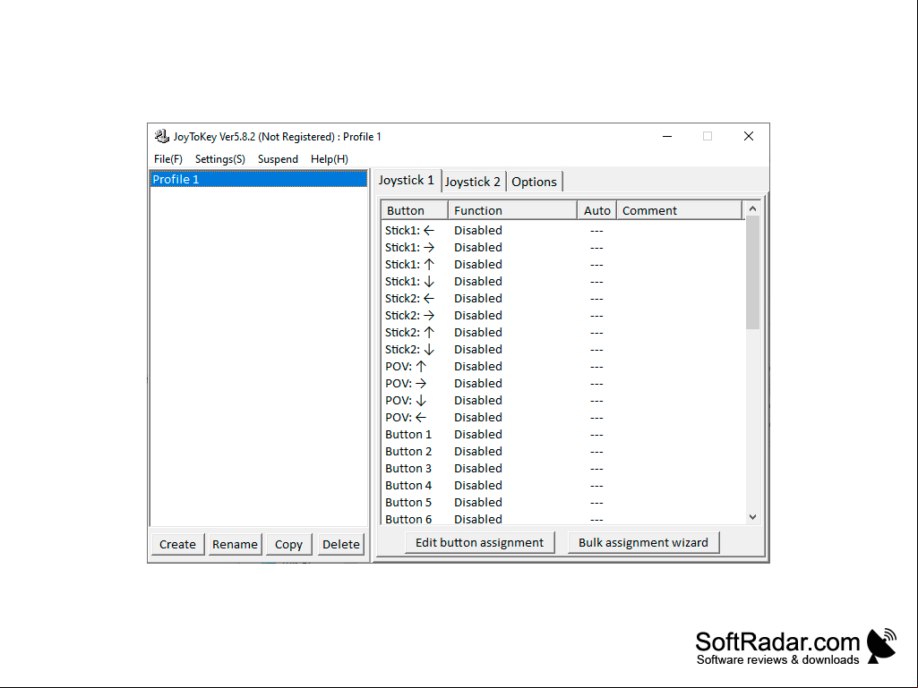Switch to the Joystick 2 tab
The height and width of the screenshot is (688, 918).
tap(473, 182)
